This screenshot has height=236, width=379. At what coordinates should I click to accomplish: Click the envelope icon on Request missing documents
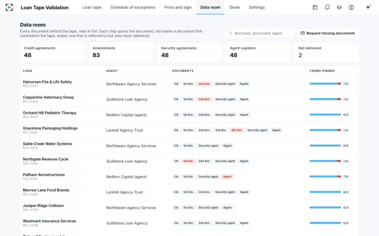coord(303,33)
